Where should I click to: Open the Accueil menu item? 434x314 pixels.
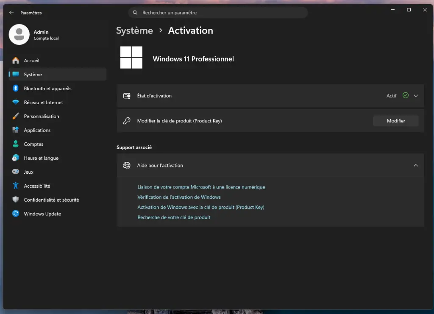(58, 60)
